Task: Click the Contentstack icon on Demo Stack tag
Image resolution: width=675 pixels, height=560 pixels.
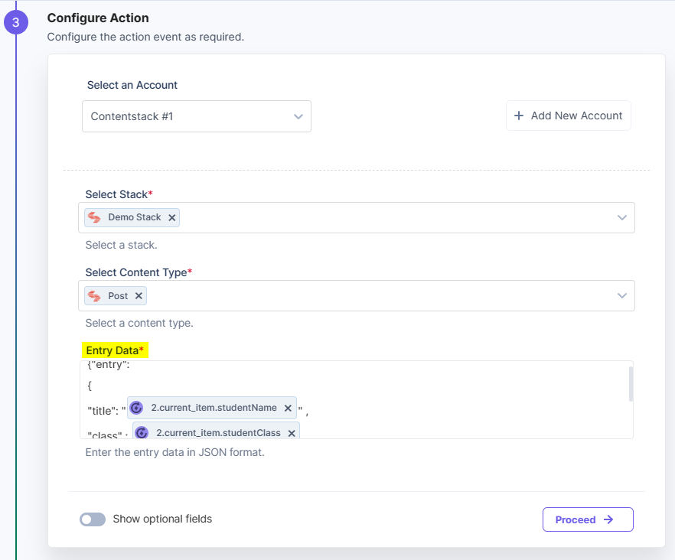Action: tap(95, 217)
